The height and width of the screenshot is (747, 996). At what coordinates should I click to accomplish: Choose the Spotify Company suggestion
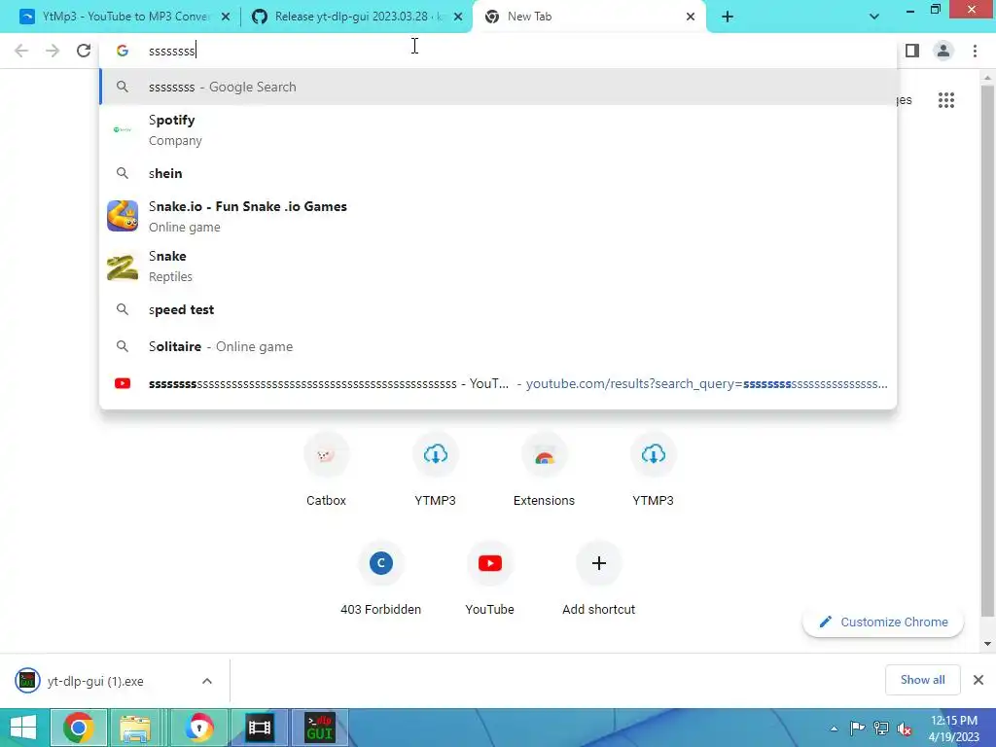coord(498,130)
